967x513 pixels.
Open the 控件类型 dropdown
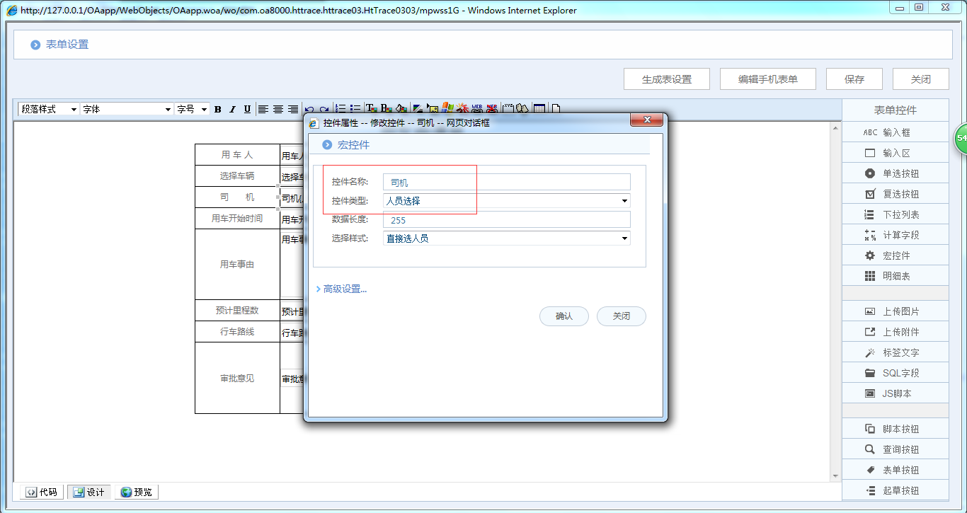[x=506, y=201]
